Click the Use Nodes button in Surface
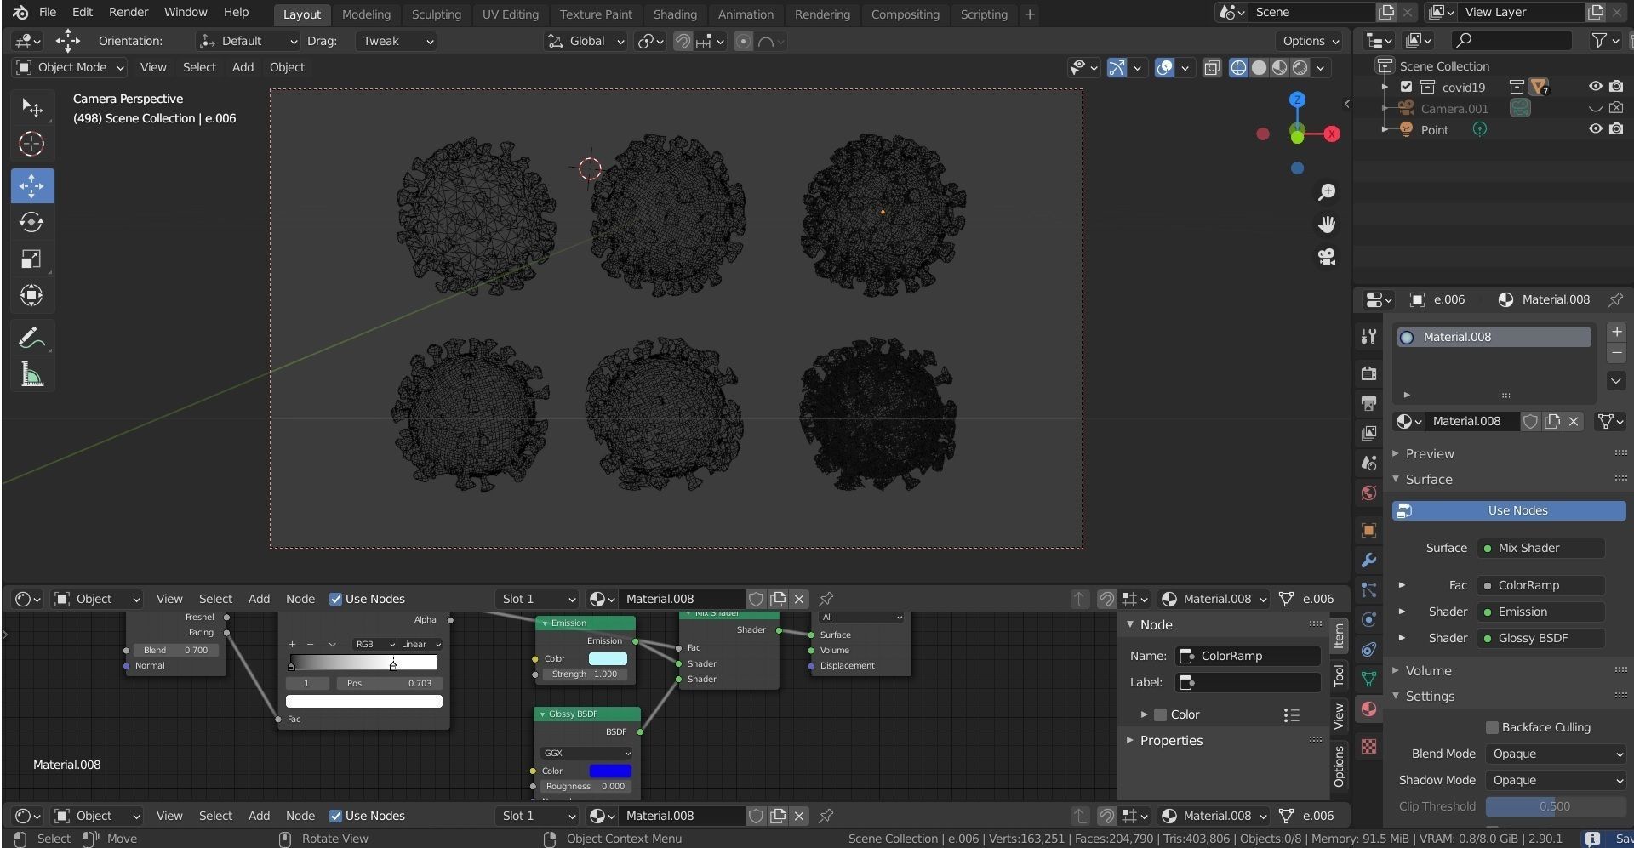Image resolution: width=1634 pixels, height=848 pixels. [x=1508, y=510]
